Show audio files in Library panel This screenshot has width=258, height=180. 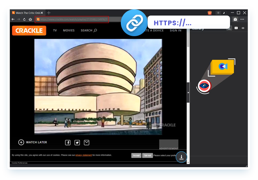point(243,28)
